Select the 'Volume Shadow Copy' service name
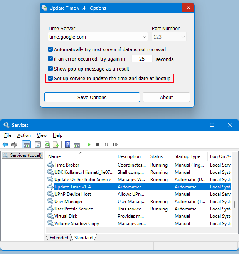Viewport: 239px width, 254px height. coord(77,224)
